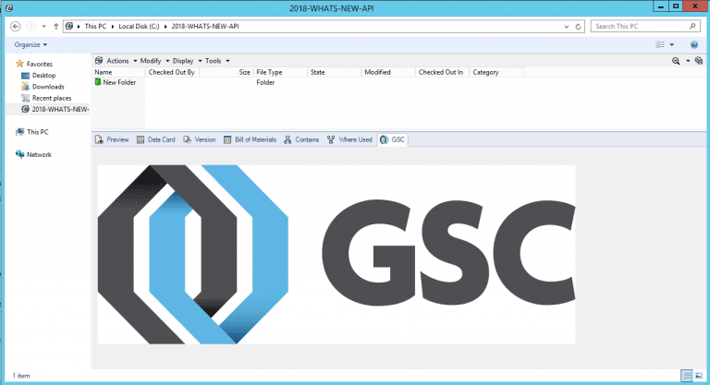Click 'Folder' file type cell

click(x=265, y=82)
